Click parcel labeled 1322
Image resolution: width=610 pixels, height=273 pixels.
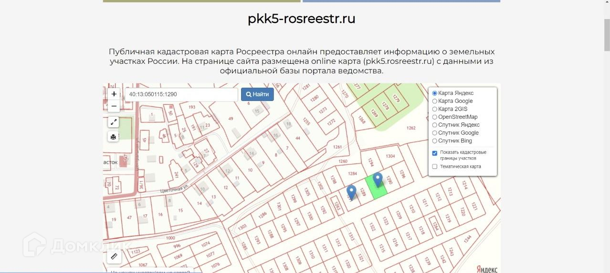tap(373, 227)
